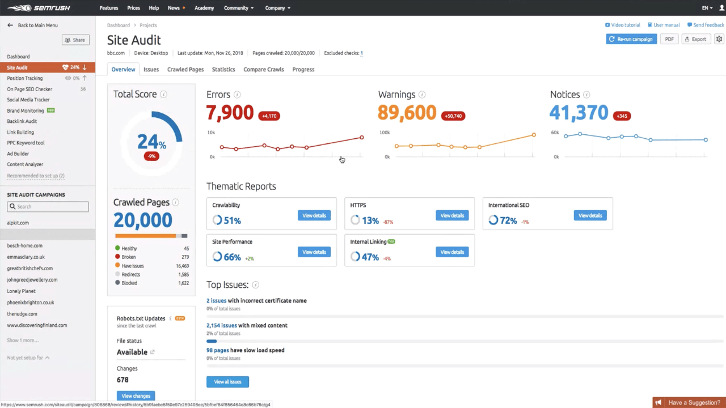Click the International SEO donut icon
Viewport: 726px width, 408px height.
point(493,220)
